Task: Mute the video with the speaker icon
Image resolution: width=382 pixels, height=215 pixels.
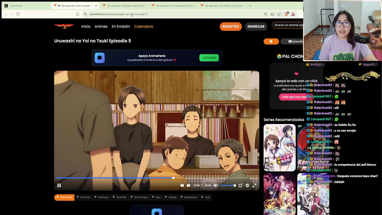Action: 215,185
